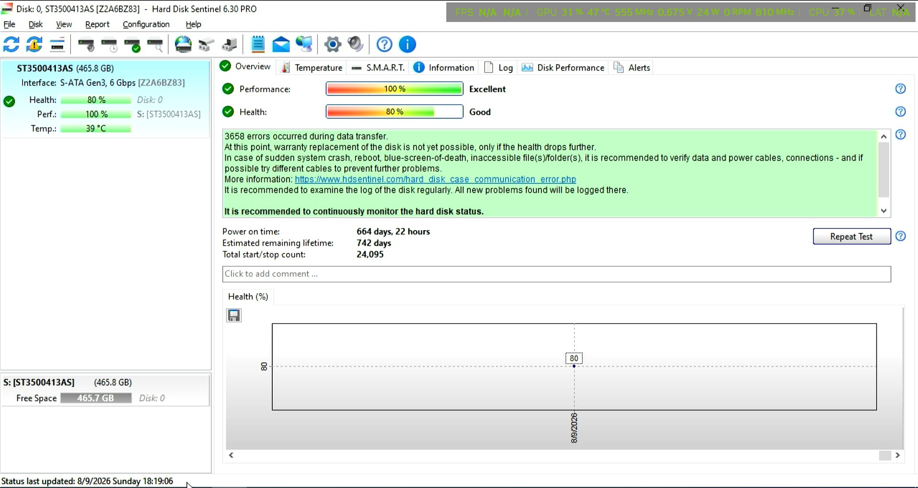Click the disk with speaker toolbar icon
The height and width of the screenshot is (488, 918).
(86, 45)
